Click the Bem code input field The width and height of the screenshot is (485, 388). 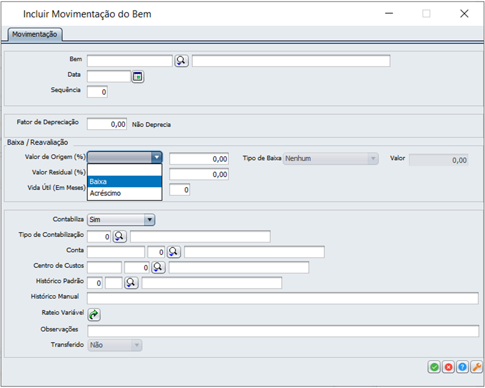[x=129, y=61]
